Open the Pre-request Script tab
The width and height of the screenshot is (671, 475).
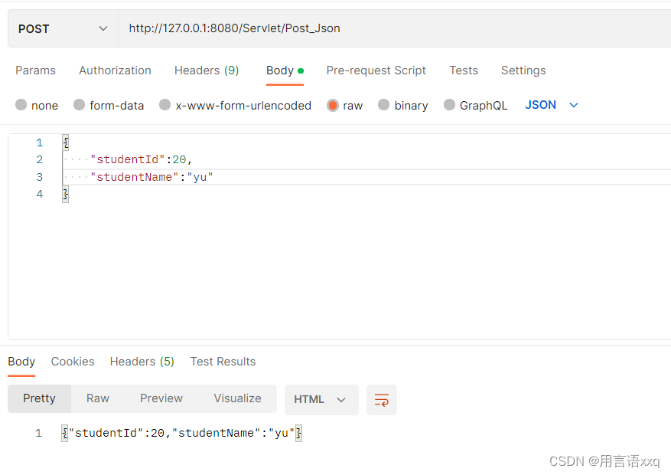(x=376, y=70)
